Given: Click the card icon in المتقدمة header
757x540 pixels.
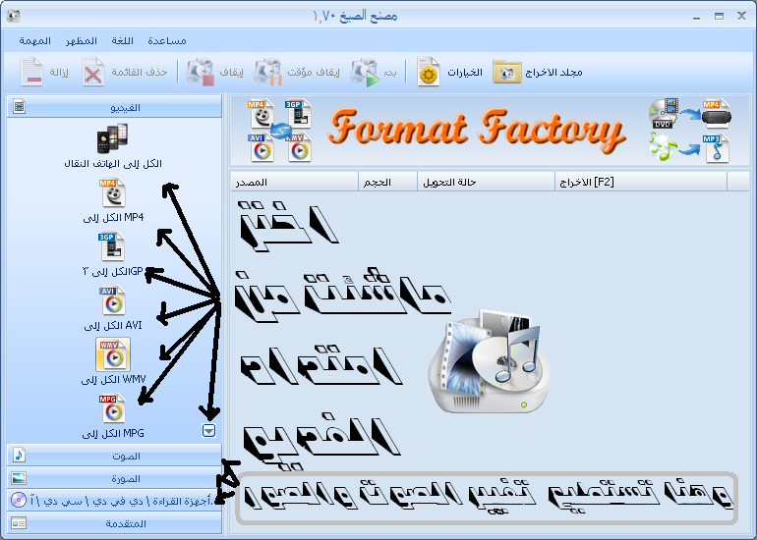Looking at the screenshot, I should coord(19,523).
